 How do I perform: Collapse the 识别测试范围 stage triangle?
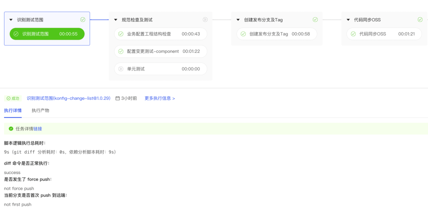pyautogui.click(x=11, y=20)
